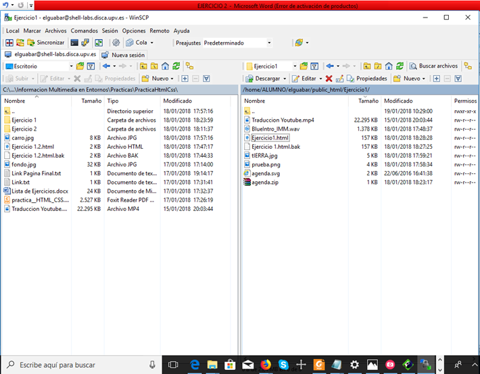
Task: Open the Ayuda menu
Action: tap(182, 31)
